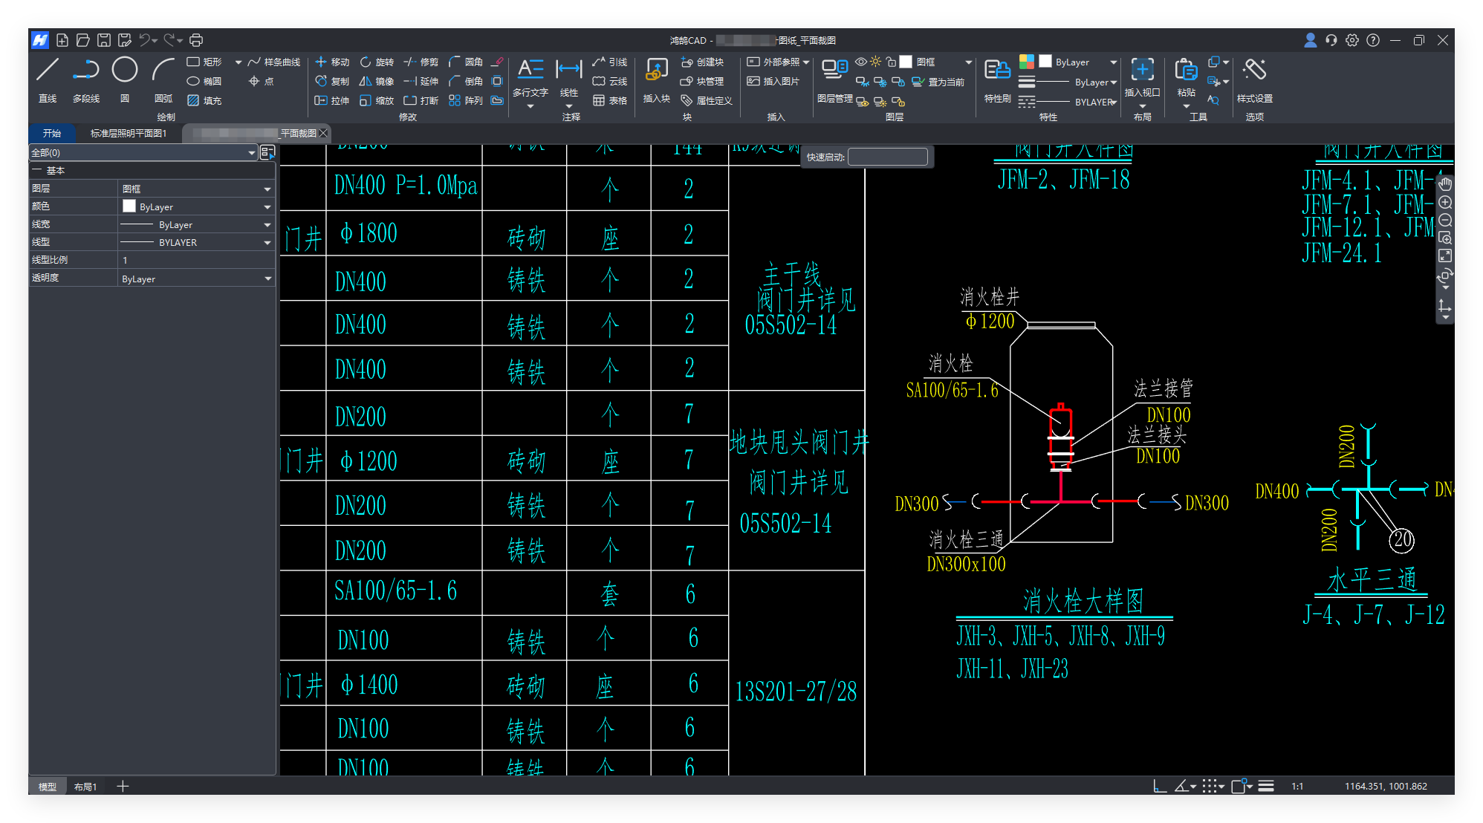This screenshot has height=823, width=1483.
Task: Toggle layer visibility eye icon
Action: click(x=861, y=62)
